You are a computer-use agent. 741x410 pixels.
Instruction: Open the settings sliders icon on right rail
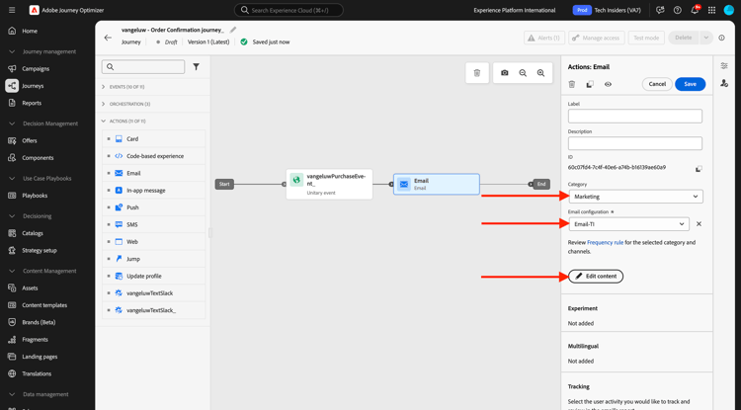[724, 66]
